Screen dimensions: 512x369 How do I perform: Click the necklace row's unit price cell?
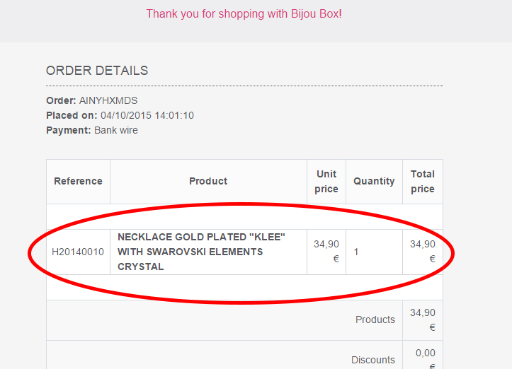pyautogui.click(x=326, y=251)
